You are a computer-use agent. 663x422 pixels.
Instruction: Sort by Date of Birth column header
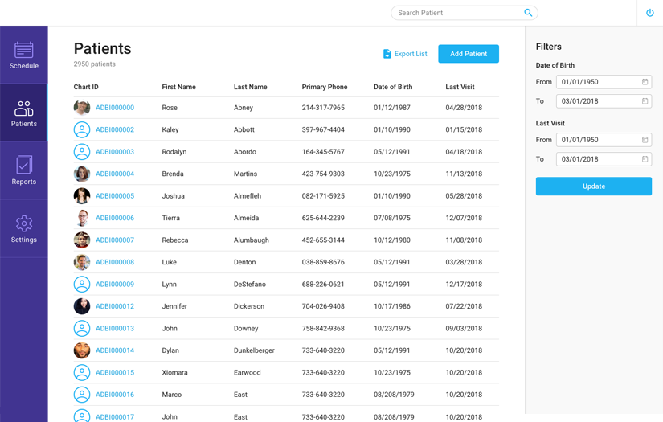tap(393, 87)
